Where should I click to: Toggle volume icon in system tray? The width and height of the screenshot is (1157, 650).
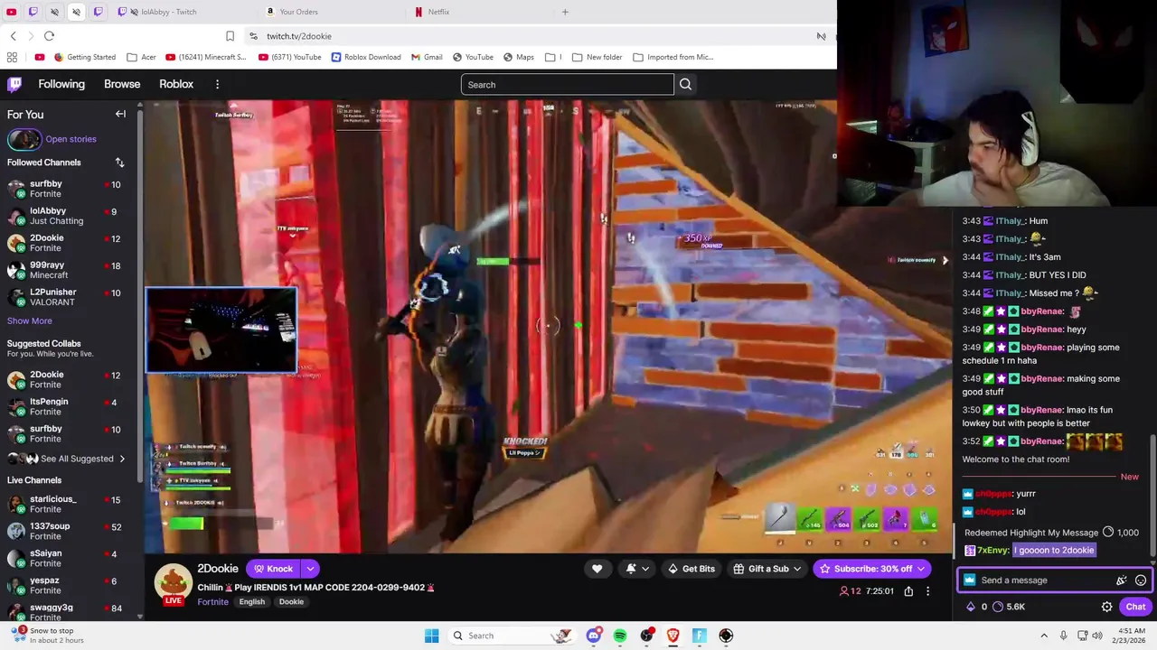[x=1097, y=636]
